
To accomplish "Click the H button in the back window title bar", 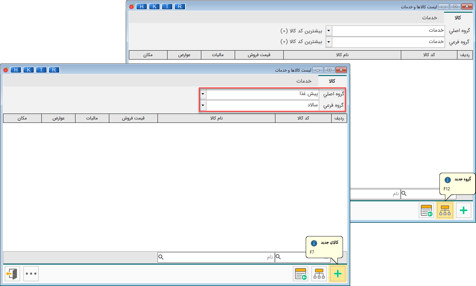I will coord(142,7).
